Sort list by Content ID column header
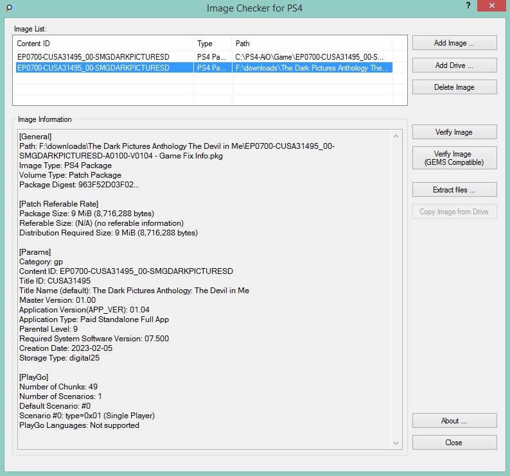Image resolution: width=510 pixels, height=476 pixels. coord(103,44)
